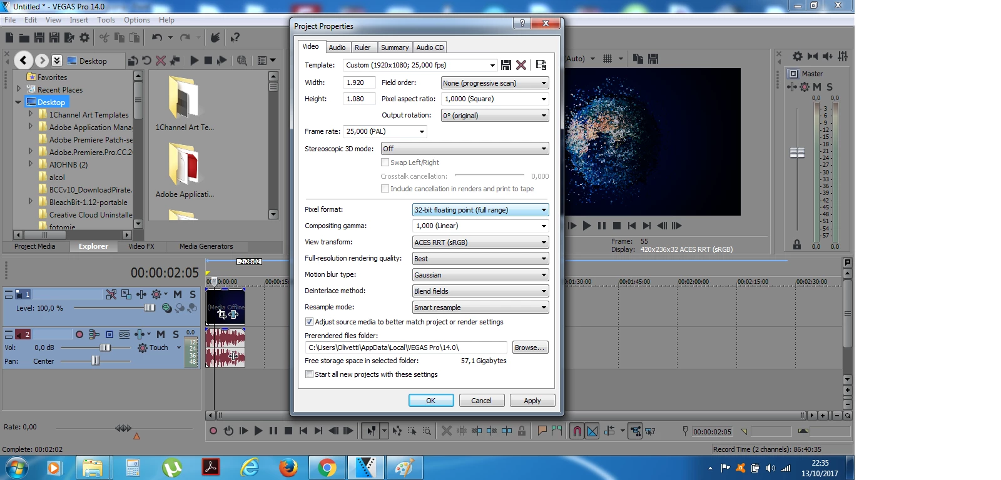Mute audio track 2
Viewport: 1001px width, 480px height.
pyautogui.click(x=161, y=334)
